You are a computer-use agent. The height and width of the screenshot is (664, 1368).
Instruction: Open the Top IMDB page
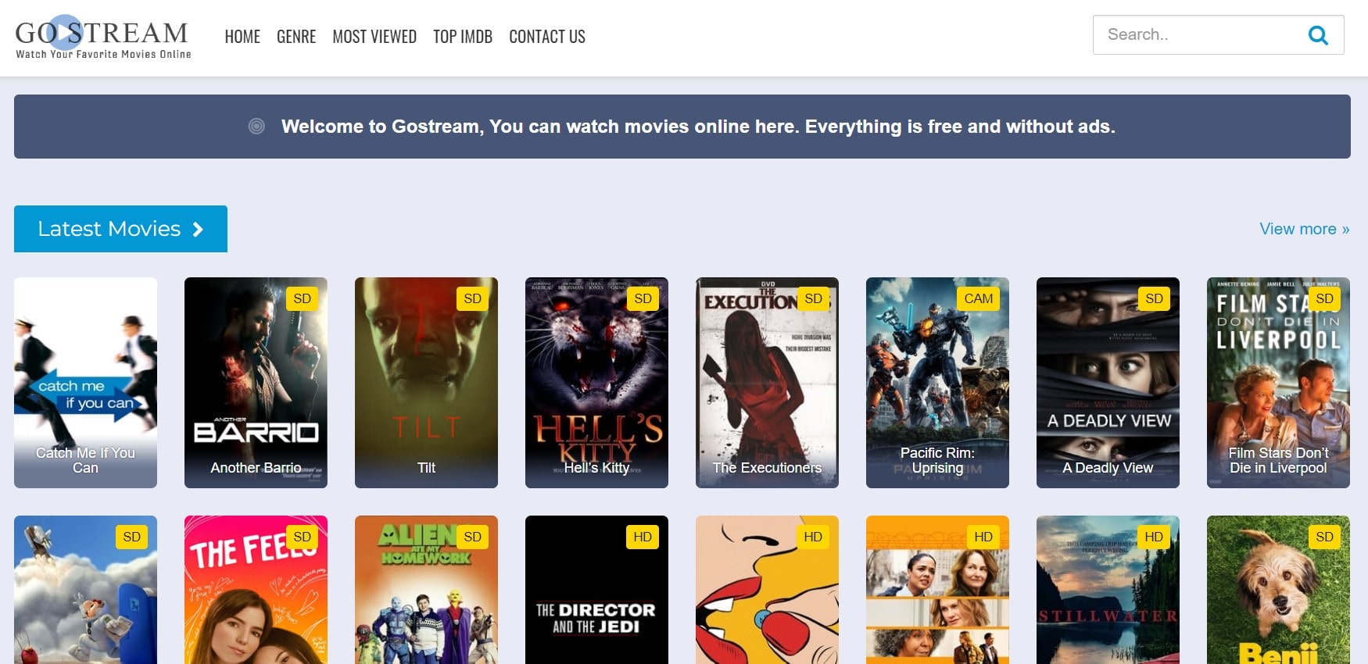[x=463, y=37]
